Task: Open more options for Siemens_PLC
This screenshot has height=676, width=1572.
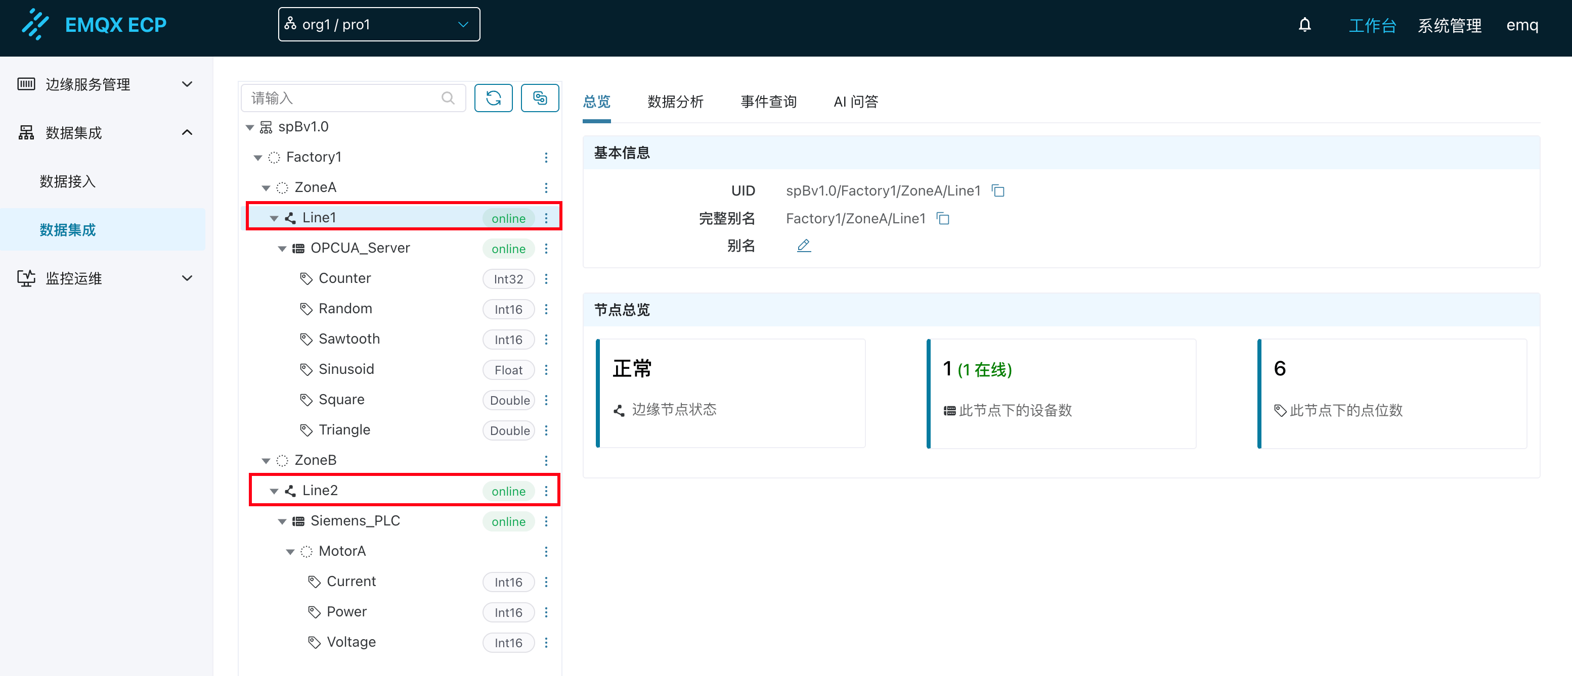Action: pyautogui.click(x=546, y=521)
